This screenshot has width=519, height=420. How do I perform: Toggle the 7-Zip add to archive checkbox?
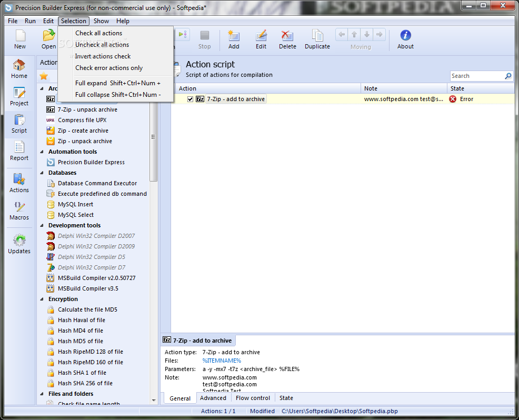click(191, 99)
